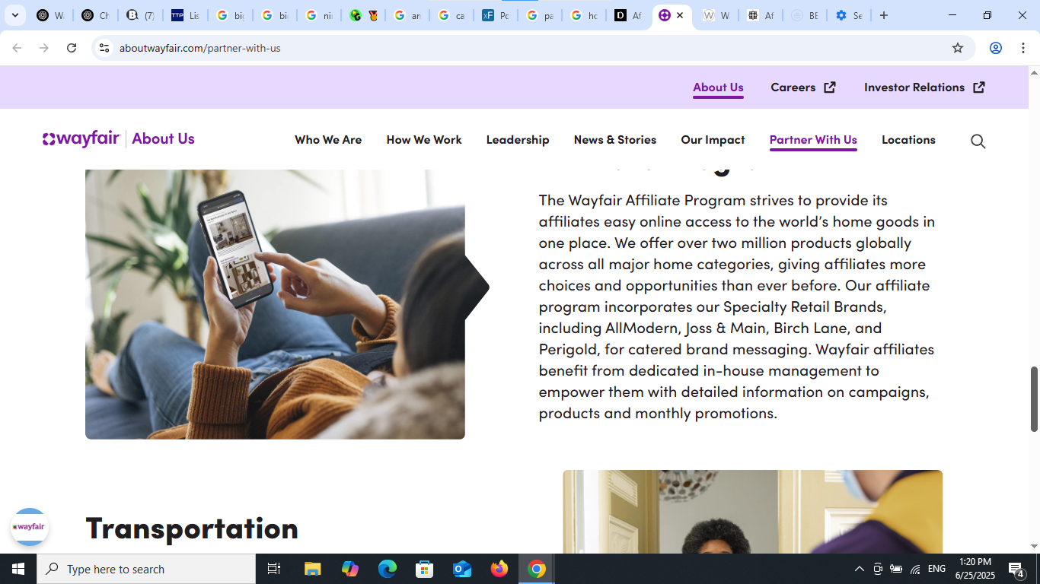Click the Show desktop strip on taskbar
This screenshot has width=1040, height=584.
pos(1038,569)
